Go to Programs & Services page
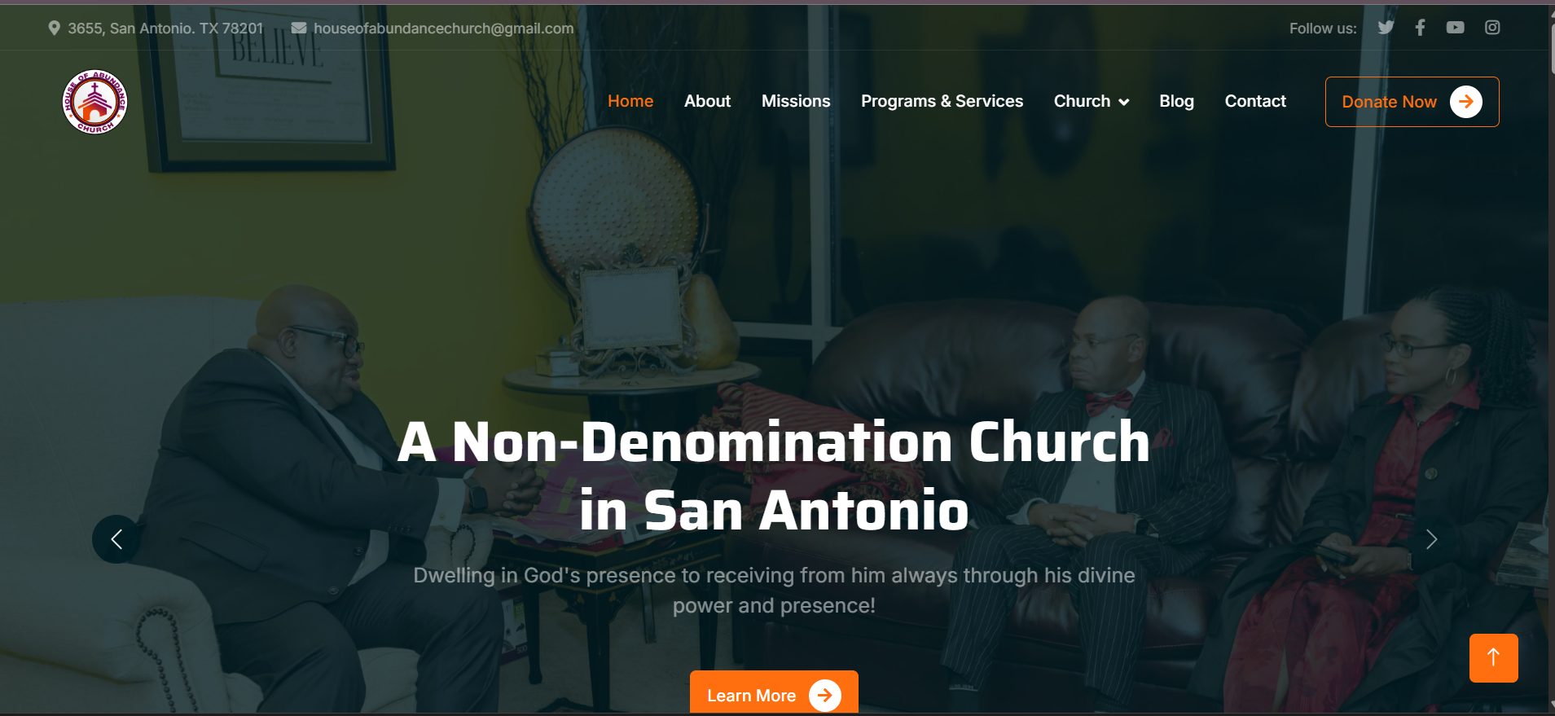 point(942,102)
